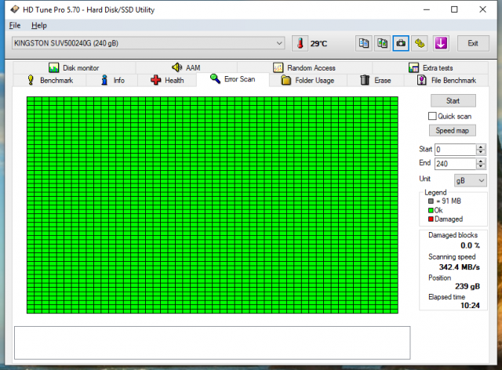The image size is (502, 370).
Task: Increase the Start value with up arrow
Action: click(x=481, y=147)
